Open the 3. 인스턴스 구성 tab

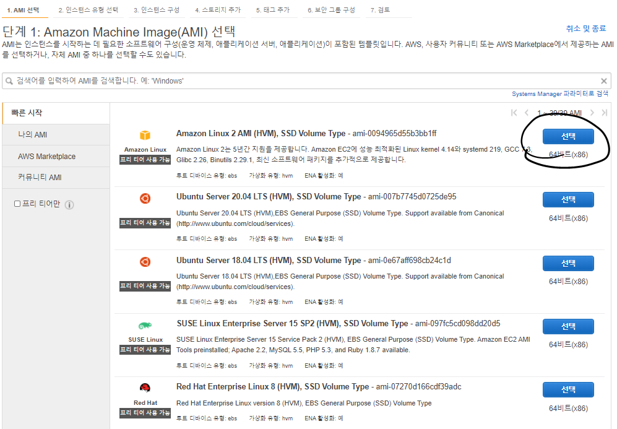(x=157, y=11)
